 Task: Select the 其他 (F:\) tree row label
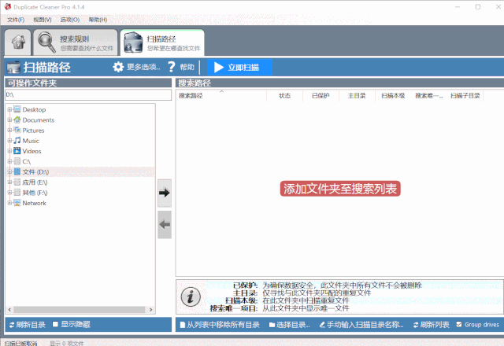click(x=35, y=193)
